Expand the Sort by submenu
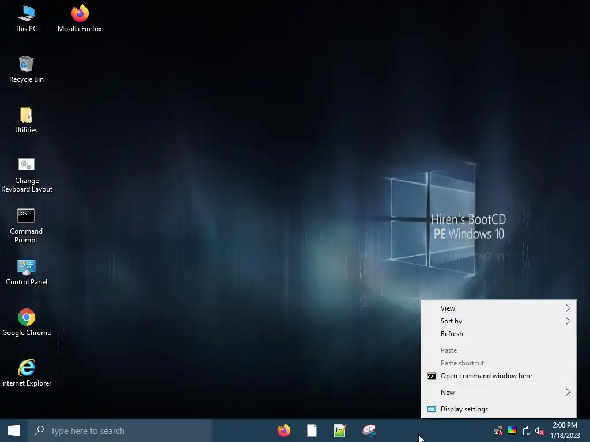The image size is (590, 442). (x=498, y=321)
